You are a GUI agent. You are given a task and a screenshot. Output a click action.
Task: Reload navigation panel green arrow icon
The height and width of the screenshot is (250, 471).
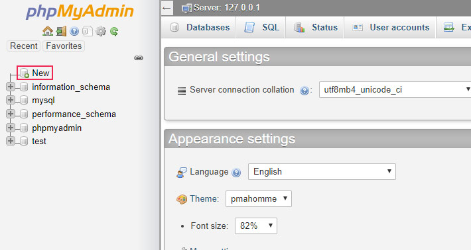pyautogui.click(x=114, y=31)
